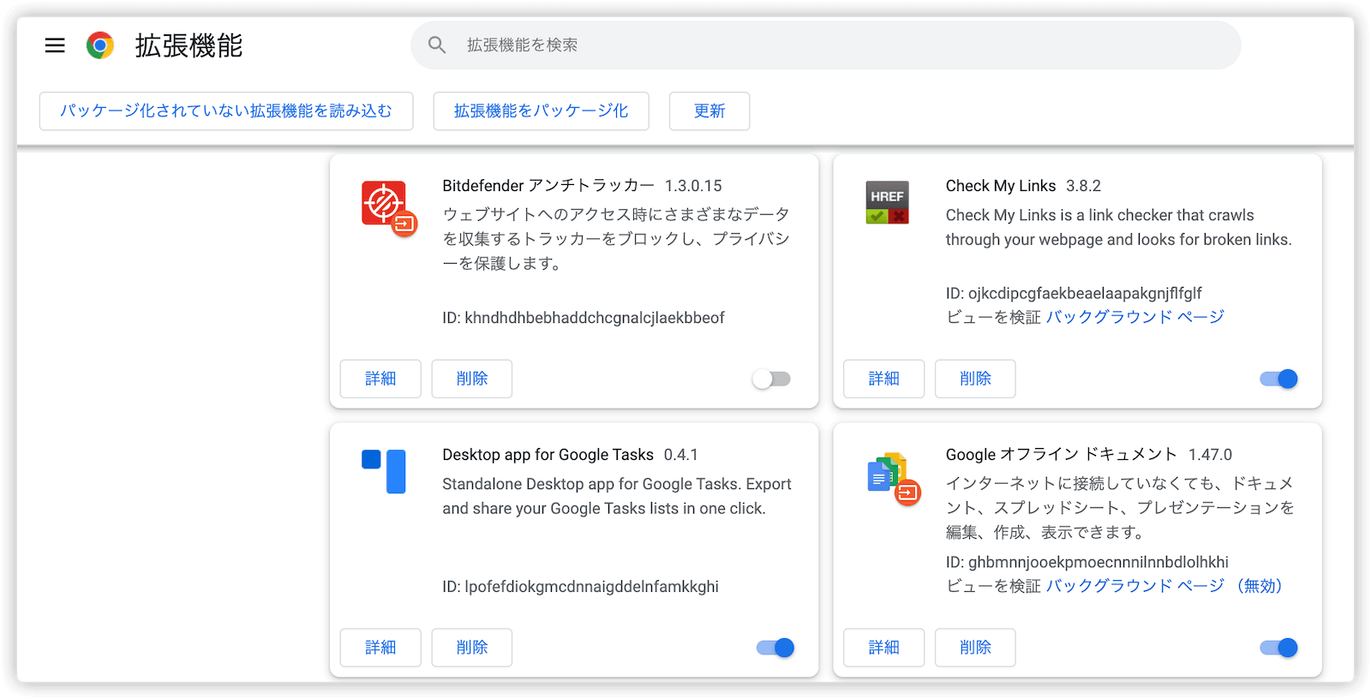This screenshot has height=699, width=1371.
Task: Click version number 1.47.0
Action: [x=1210, y=455]
